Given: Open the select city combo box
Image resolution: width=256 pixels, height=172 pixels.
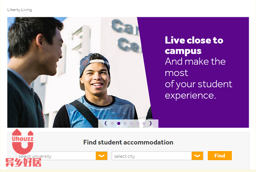Looking at the screenshot, I should 158,156.
